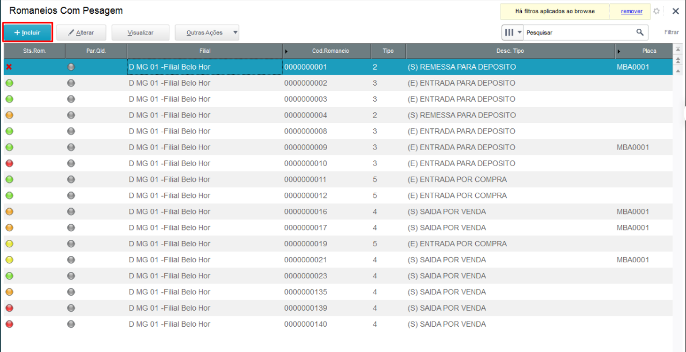Click the Alterar button
The width and height of the screenshot is (686, 352).
click(81, 32)
